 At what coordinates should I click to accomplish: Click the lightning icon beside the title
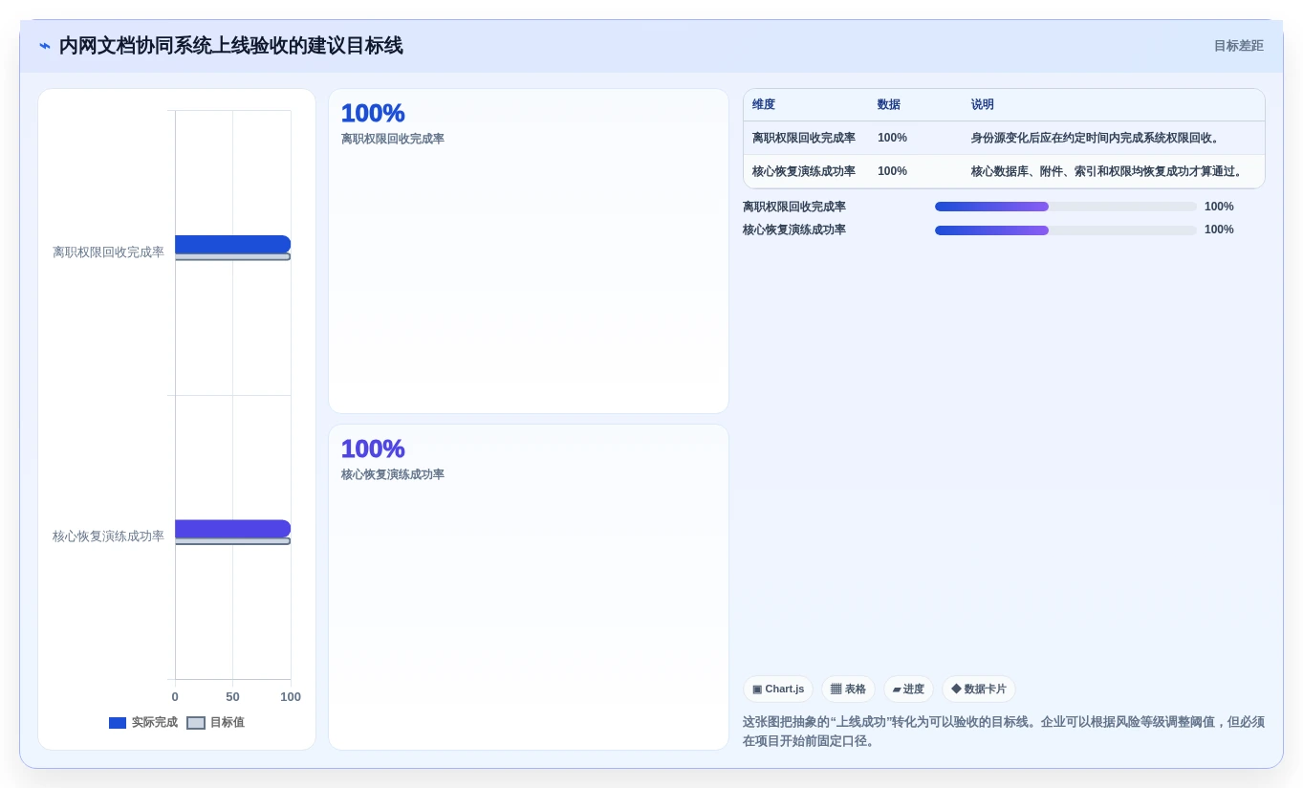(45, 46)
